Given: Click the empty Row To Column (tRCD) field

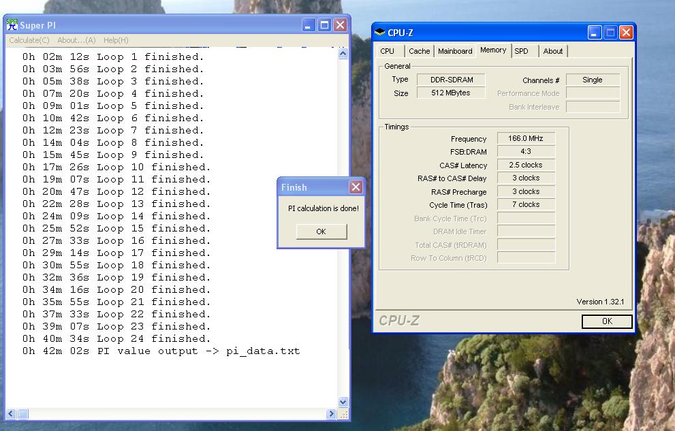Looking at the screenshot, I should click(x=526, y=257).
